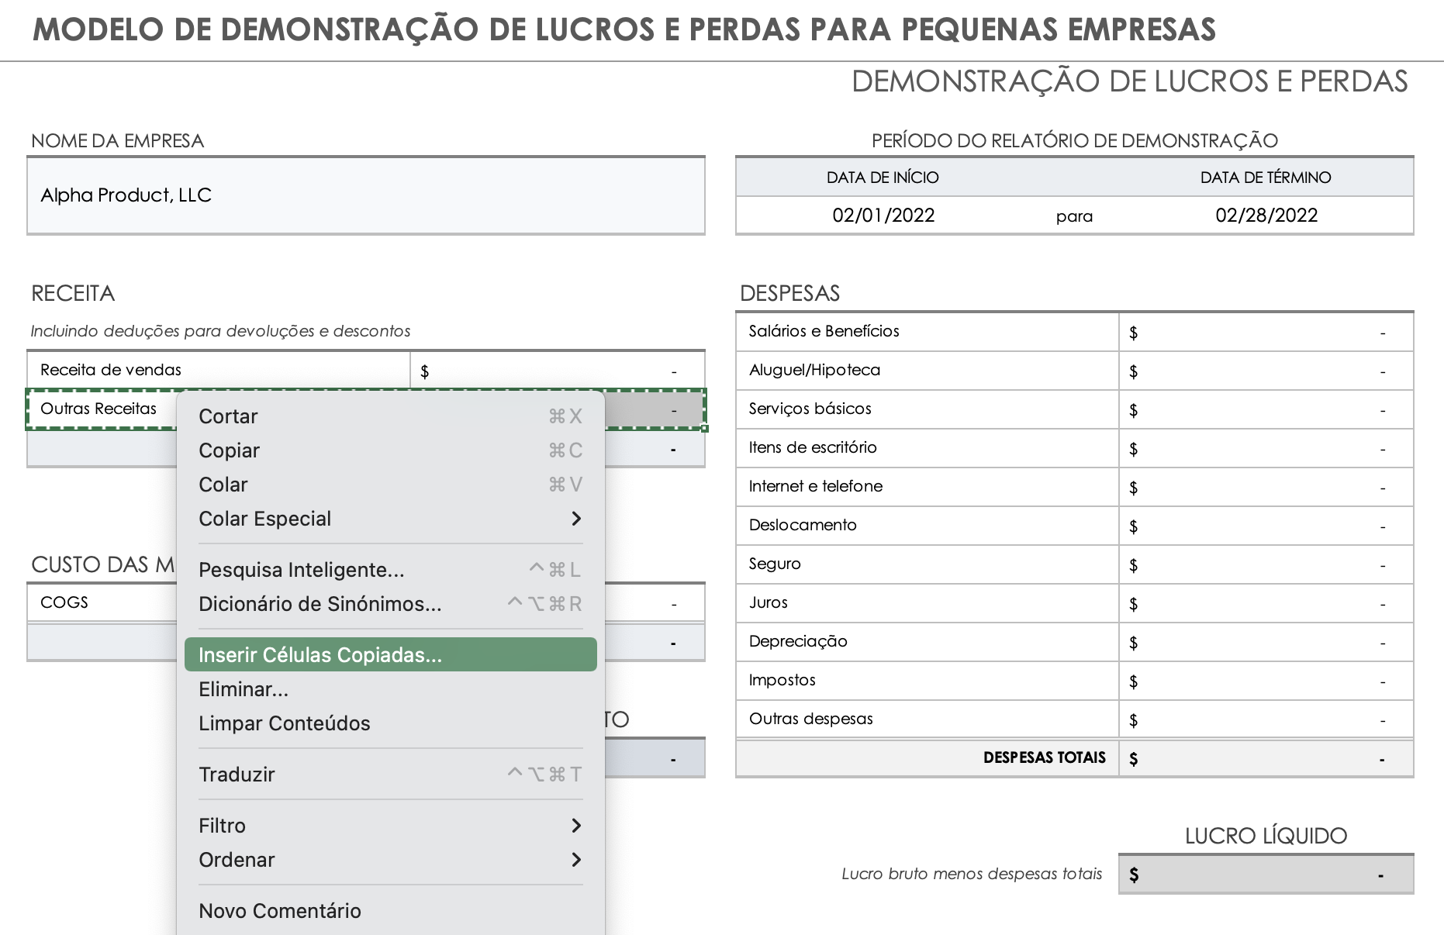This screenshot has width=1444, height=935.
Task: Click the DESPESAS TOTAIS total cell
Action: tap(1266, 757)
